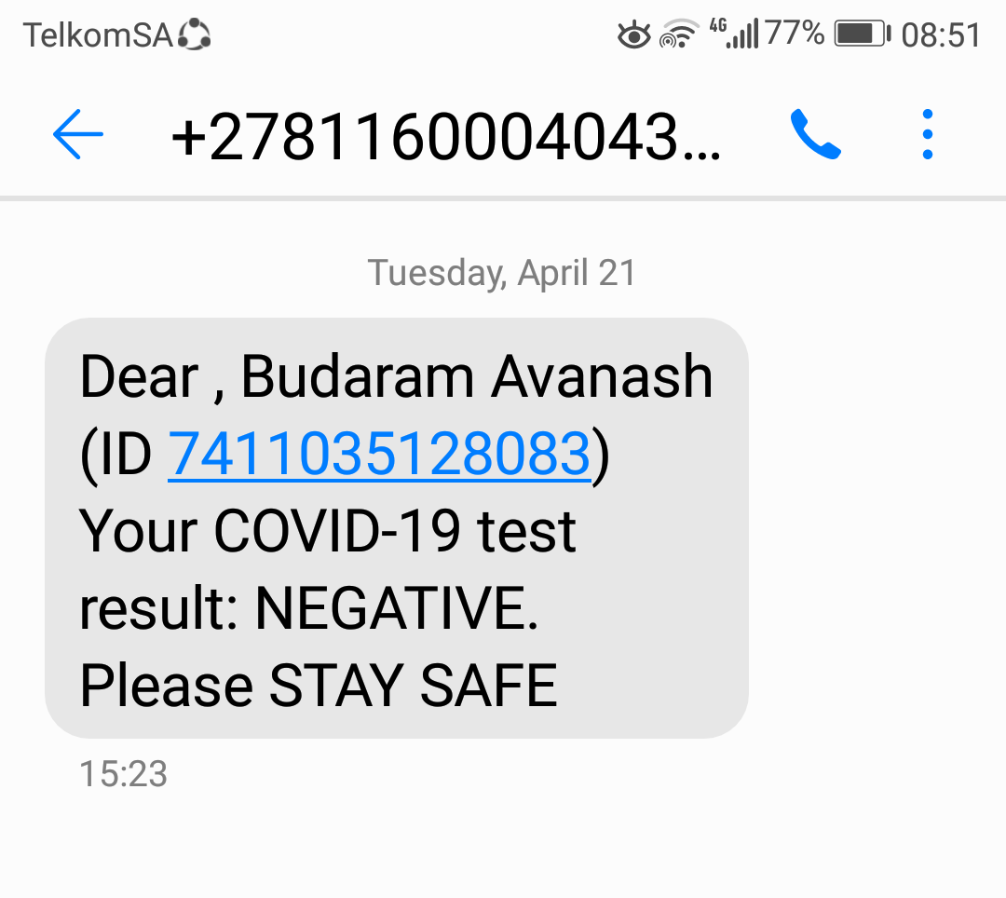The image size is (1006, 898).
Task: Tap the Tuesday, April 21 date header
Action: [x=501, y=273]
